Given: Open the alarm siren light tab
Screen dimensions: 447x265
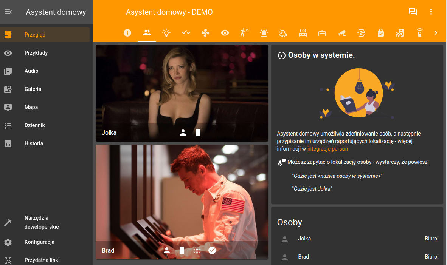Looking at the screenshot, I should coord(264,33).
